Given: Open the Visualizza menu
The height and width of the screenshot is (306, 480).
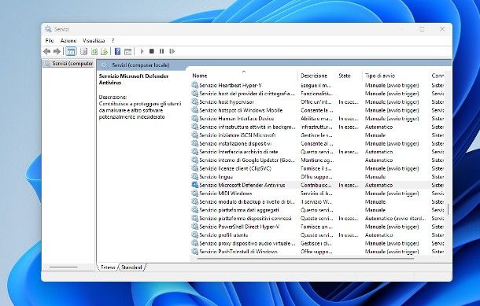Looking at the screenshot, I should tap(94, 40).
